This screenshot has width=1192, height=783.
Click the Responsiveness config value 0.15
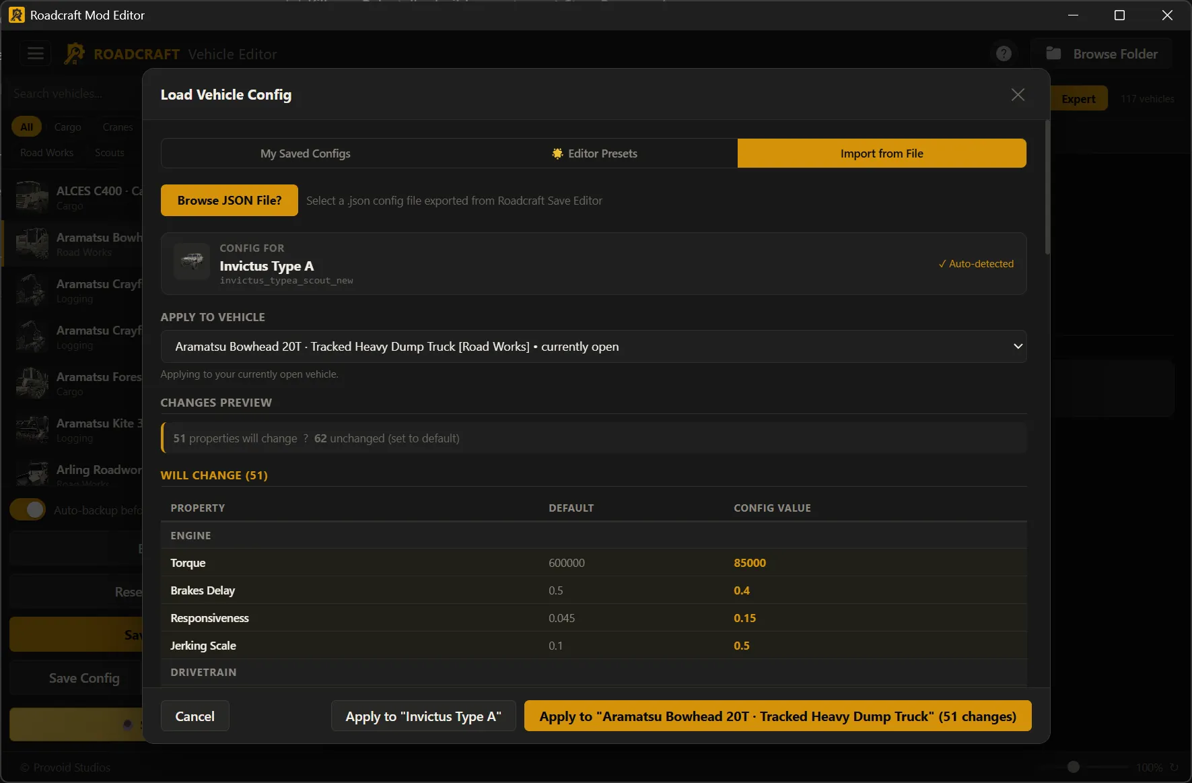point(744,618)
